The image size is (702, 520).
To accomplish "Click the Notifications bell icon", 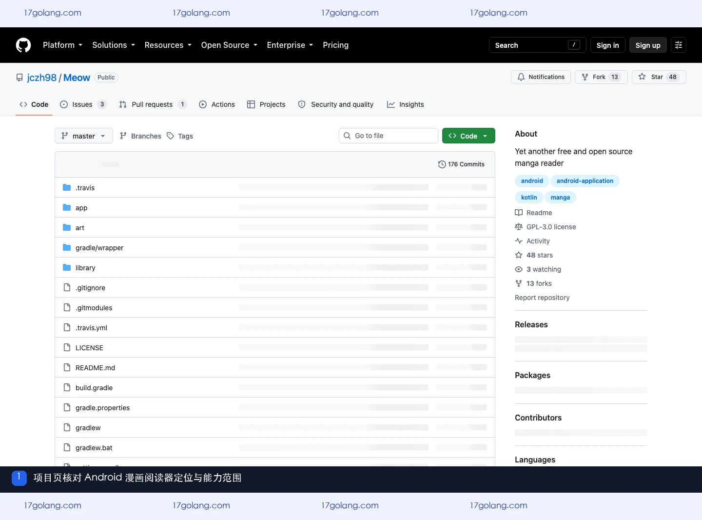I will click(521, 77).
